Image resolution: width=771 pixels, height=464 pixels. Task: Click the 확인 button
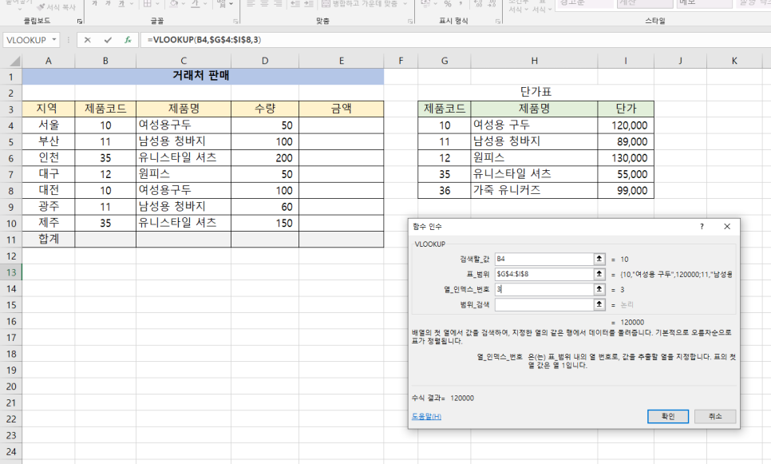click(668, 416)
